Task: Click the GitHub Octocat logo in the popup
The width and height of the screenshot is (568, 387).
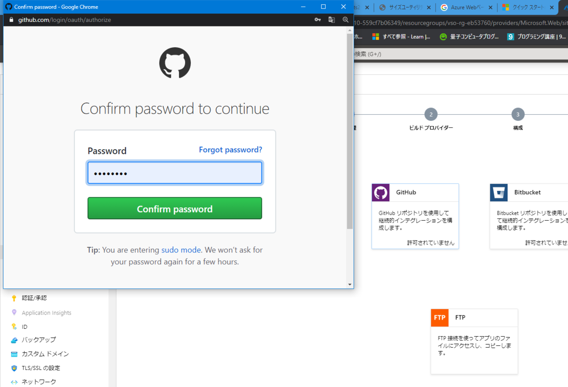Action: coord(175,63)
